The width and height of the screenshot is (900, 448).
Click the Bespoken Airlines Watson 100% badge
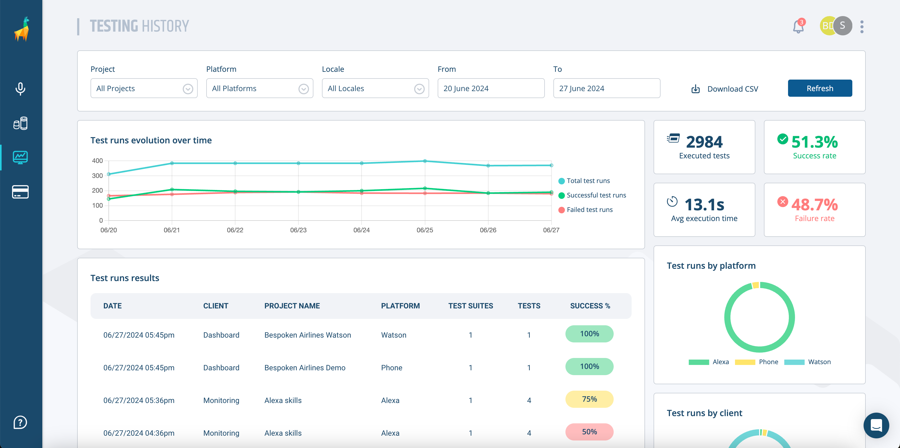coord(589,334)
